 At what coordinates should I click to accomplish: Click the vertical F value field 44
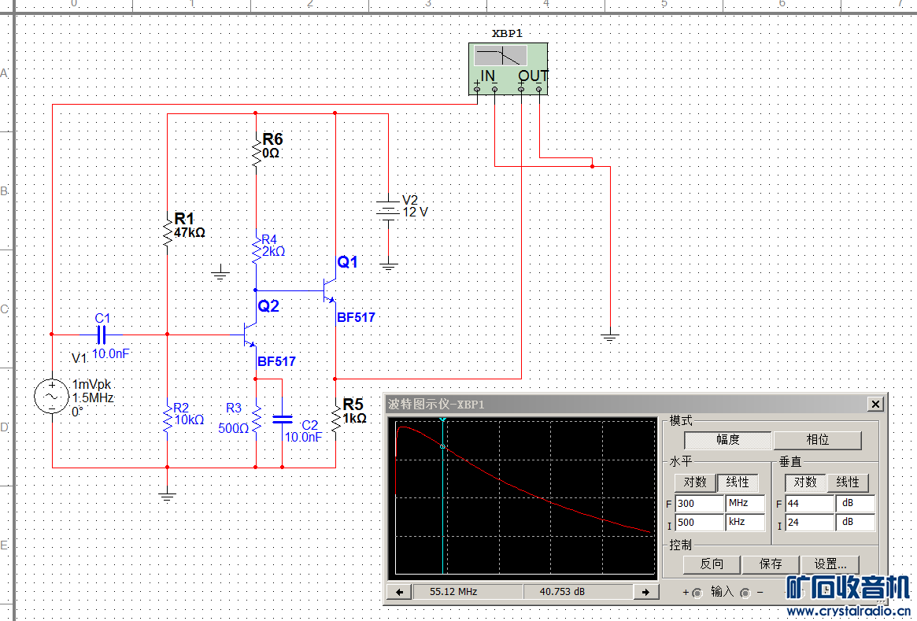(810, 504)
